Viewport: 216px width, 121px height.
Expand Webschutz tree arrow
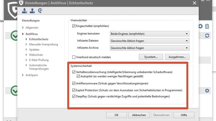click(26, 55)
